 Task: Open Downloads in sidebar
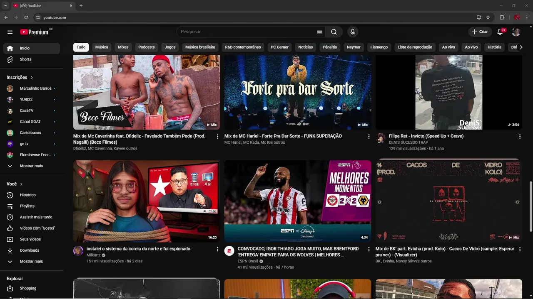[x=32, y=250]
